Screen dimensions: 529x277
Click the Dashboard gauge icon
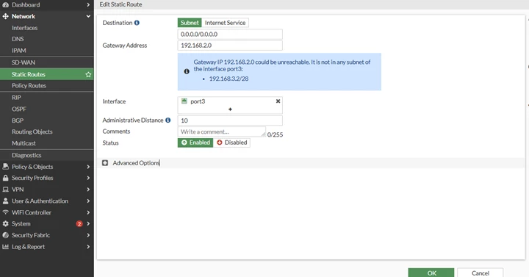point(5,4)
